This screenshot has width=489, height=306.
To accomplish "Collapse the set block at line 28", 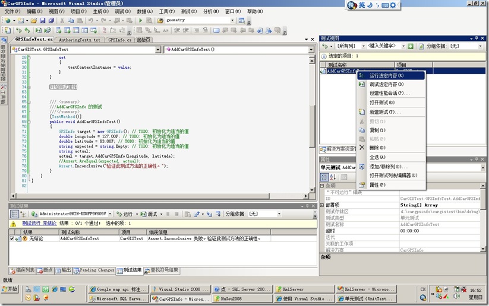I will tap(28, 57).
